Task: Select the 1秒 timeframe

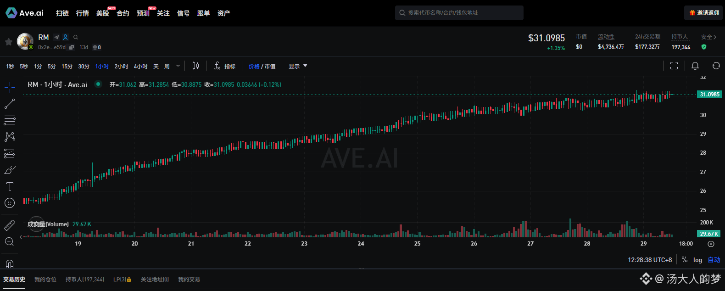Action: [10, 67]
